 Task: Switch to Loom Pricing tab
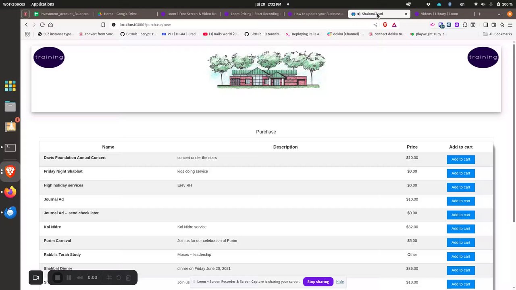pos(252,14)
